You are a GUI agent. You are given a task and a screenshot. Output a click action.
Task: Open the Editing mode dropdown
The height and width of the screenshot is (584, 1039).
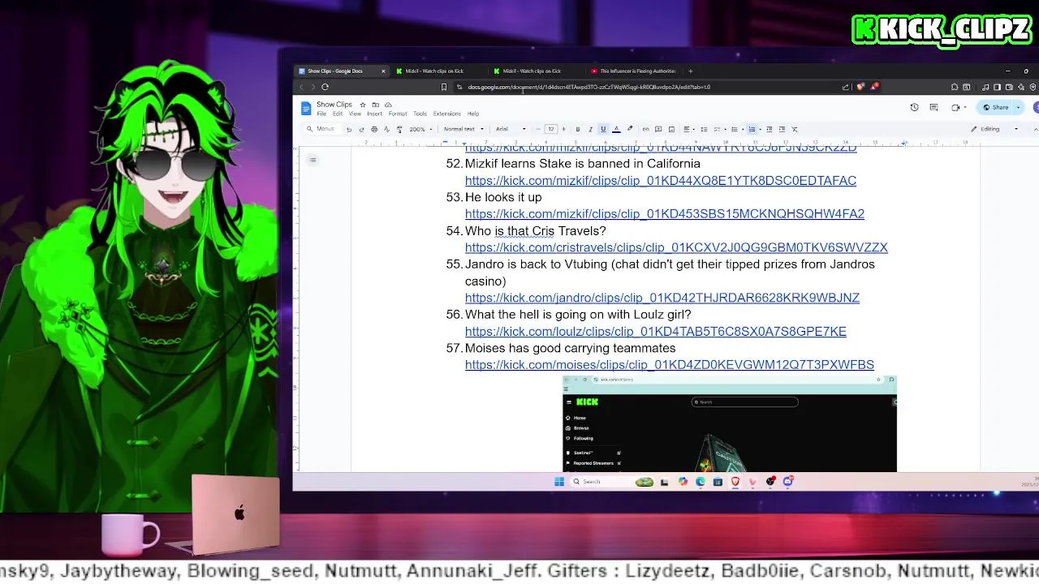pyautogui.click(x=995, y=129)
